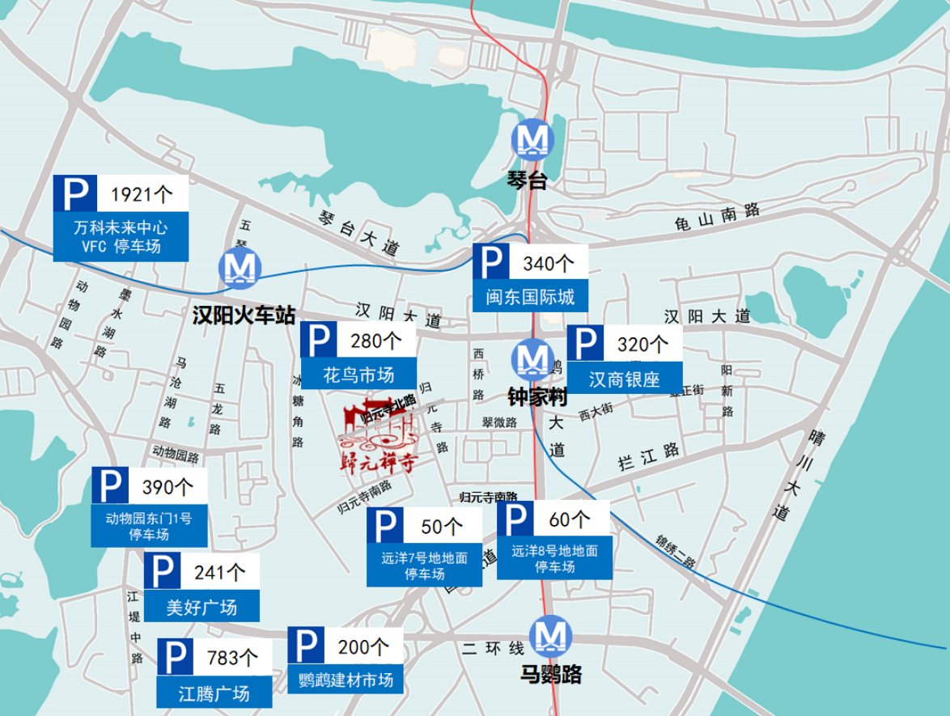Click the 241个 parking count
Viewport: 950px width, 716px height.
tap(219, 572)
